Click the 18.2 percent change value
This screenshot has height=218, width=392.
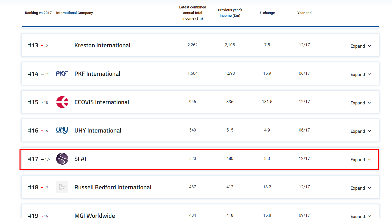point(267,187)
